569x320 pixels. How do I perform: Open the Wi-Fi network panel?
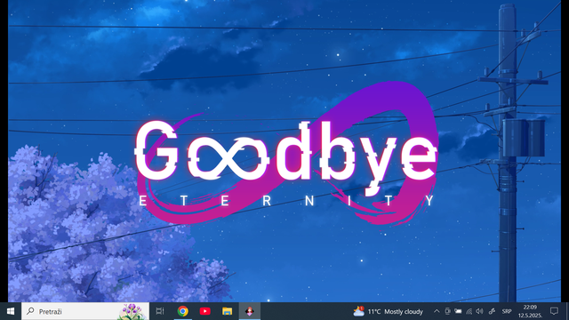[469, 311]
